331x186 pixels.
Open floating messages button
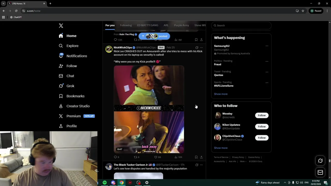pos(320,172)
